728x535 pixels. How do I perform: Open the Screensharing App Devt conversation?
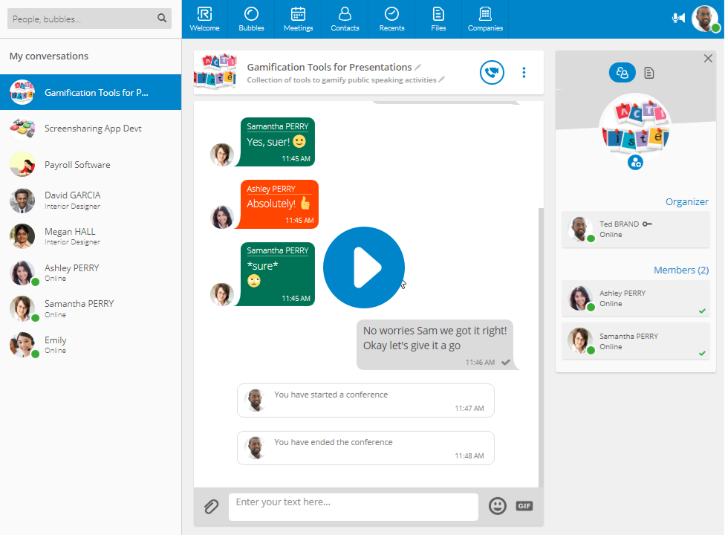tap(91, 128)
